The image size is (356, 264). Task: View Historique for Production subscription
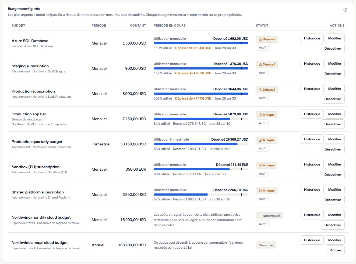click(312, 89)
